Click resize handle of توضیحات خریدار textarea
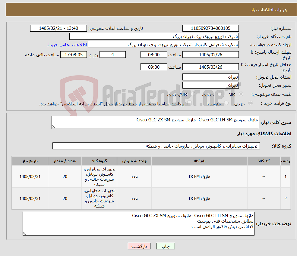The height and width of the screenshot is (256, 297). coord(24,234)
